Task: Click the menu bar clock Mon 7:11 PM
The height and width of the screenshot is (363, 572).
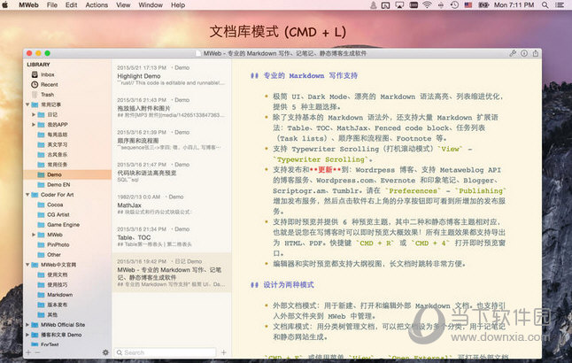Action: (514, 5)
